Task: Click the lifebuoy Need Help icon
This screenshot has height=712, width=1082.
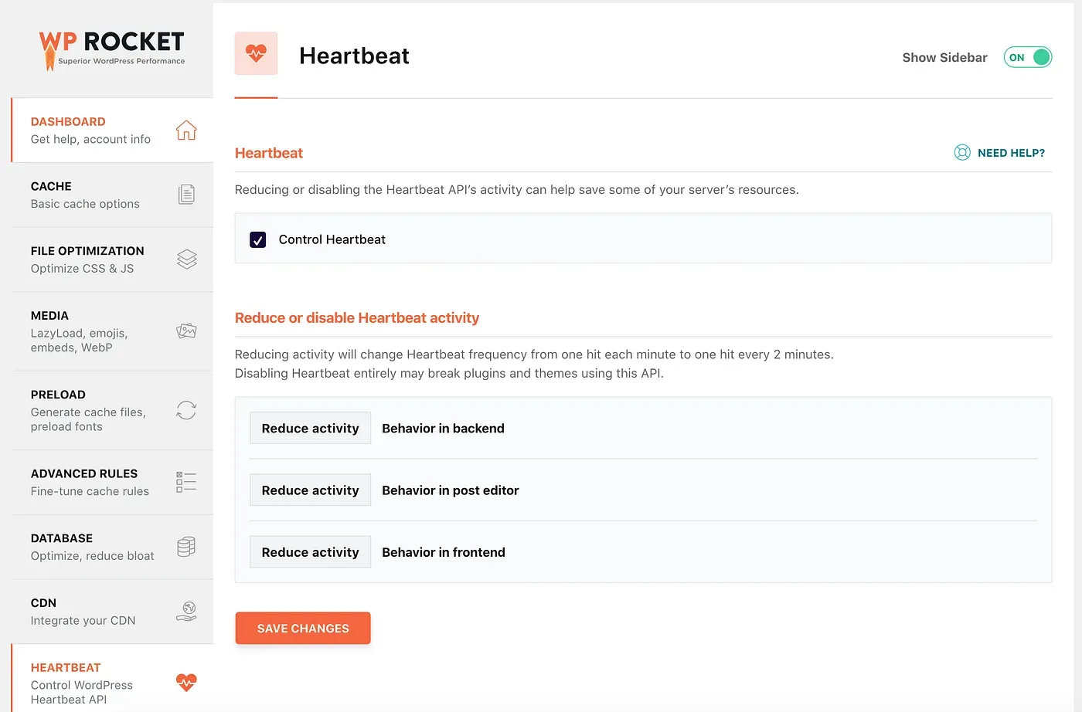Action: coord(962,153)
